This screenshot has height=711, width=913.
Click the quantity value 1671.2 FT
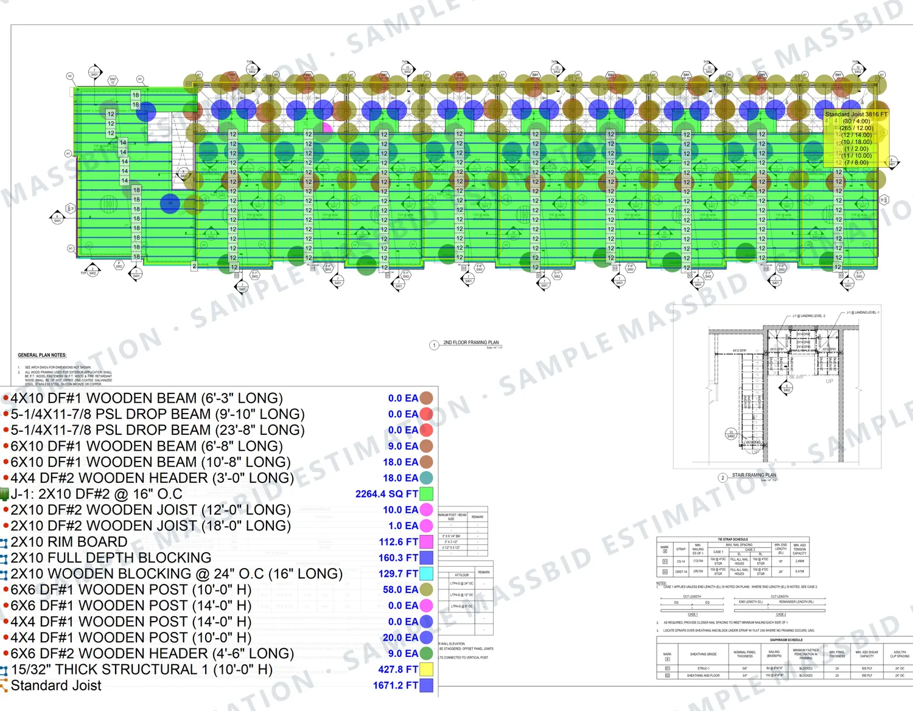[396, 685]
